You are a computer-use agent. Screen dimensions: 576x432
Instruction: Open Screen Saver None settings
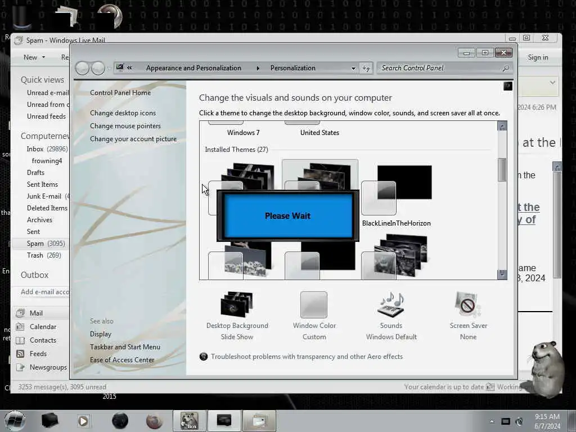(468, 316)
